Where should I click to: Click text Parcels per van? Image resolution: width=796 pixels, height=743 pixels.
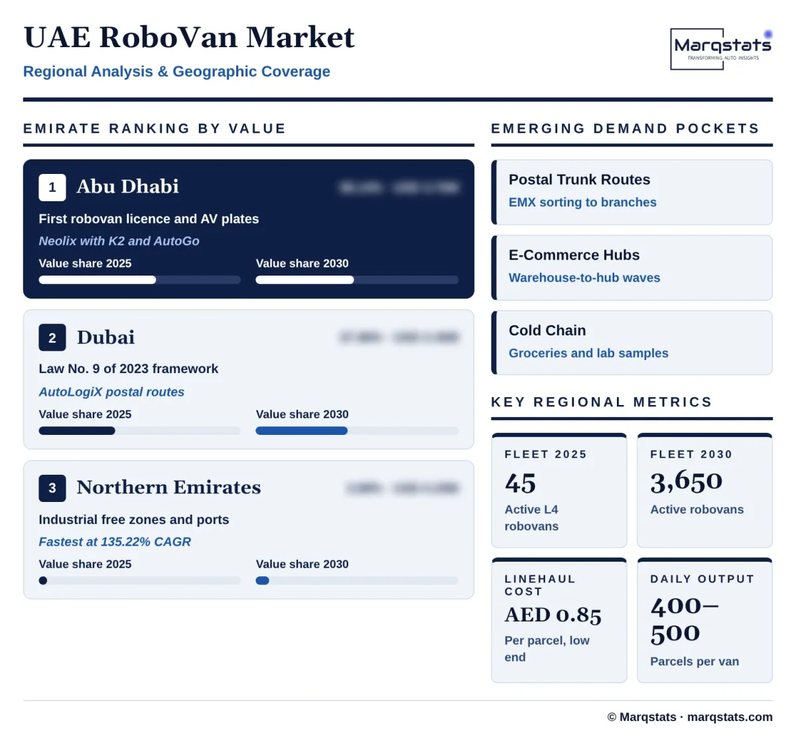pyautogui.click(x=695, y=662)
